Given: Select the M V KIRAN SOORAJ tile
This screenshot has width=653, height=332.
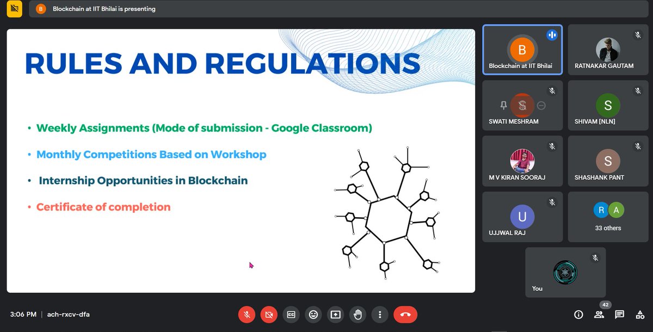Looking at the screenshot, I should point(522,161).
